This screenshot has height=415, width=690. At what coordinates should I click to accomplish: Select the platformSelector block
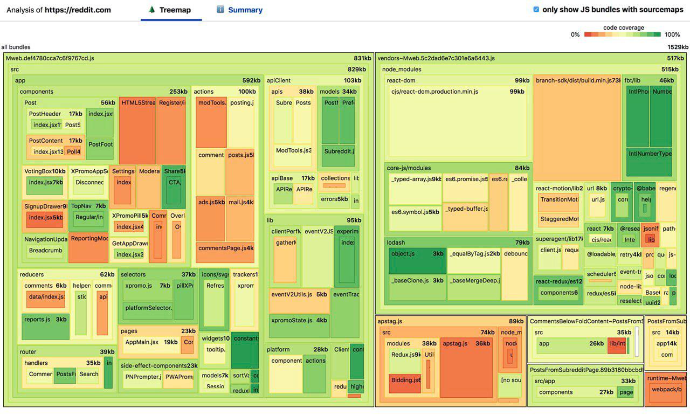click(x=147, y=311)
